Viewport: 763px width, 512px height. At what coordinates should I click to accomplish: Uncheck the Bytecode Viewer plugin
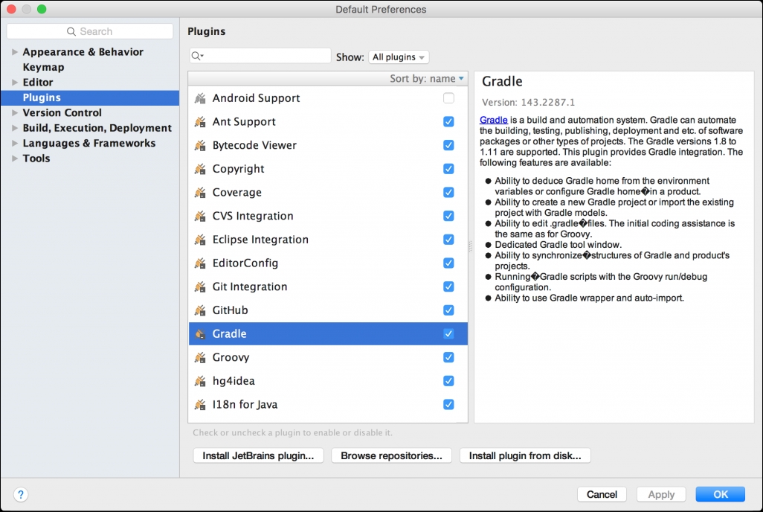click(x=448, y=145)
